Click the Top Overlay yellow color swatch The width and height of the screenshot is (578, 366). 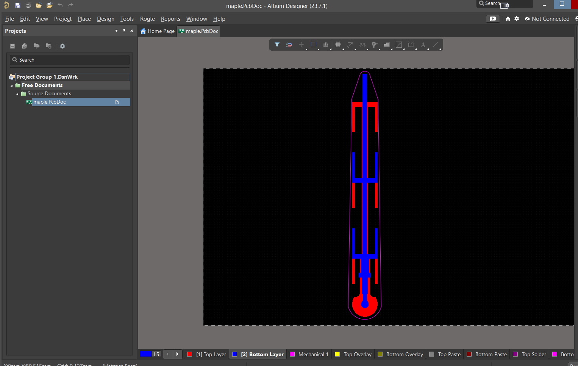[337, 354]
